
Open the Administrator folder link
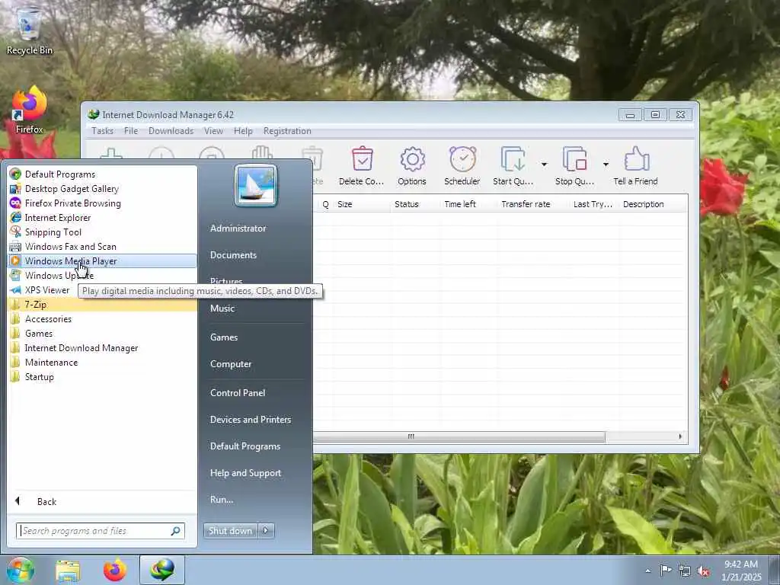tap(238, 229)
